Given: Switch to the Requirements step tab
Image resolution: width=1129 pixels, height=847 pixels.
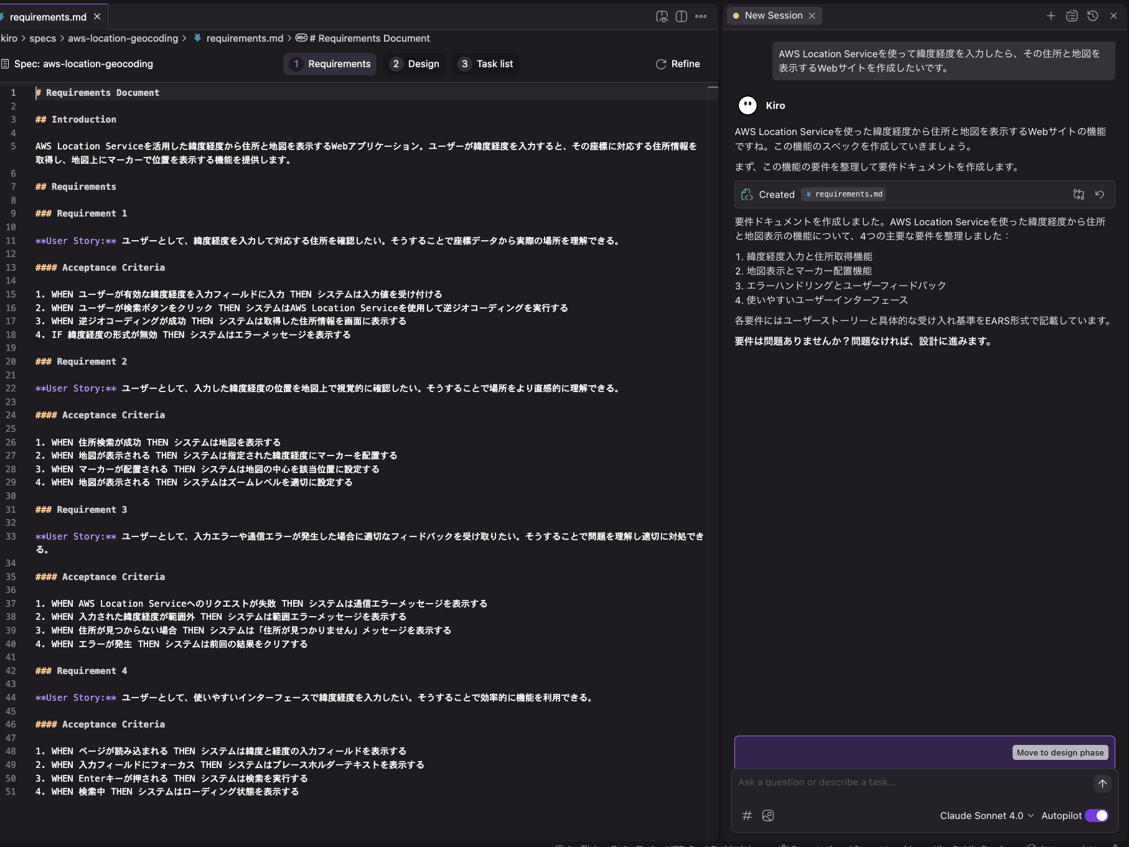Looking at the screenshot, I should [x=330, y=64].
